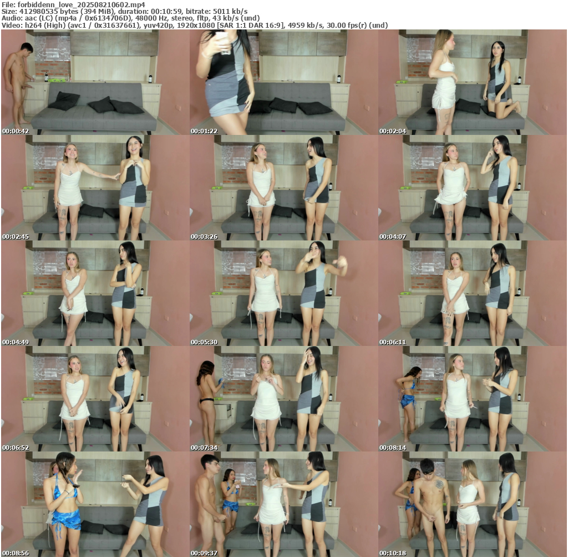
Task: Click the frame labeled 00:02:45
Action: pyautogui.click(x=95, y=188)
